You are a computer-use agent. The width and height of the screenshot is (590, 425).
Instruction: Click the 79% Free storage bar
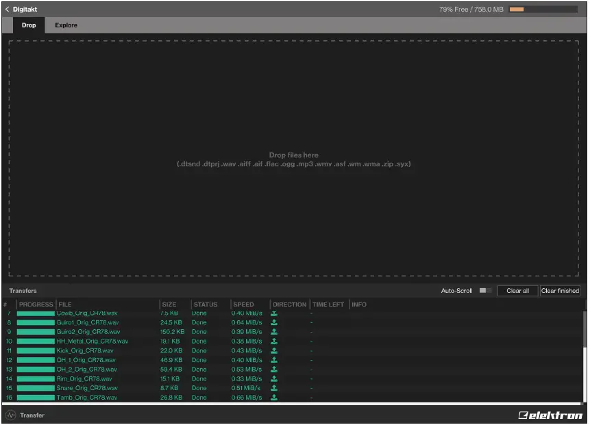(545, 9)
